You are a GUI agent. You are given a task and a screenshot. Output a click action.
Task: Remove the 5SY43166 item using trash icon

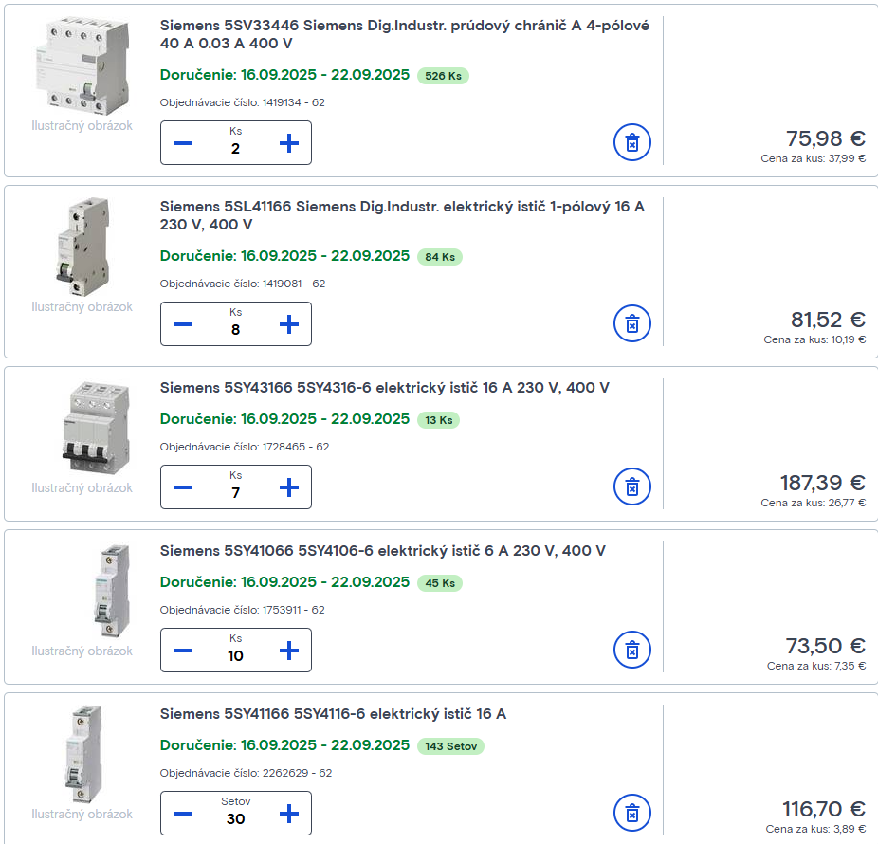pyautogui.click(x=631, y=486)
